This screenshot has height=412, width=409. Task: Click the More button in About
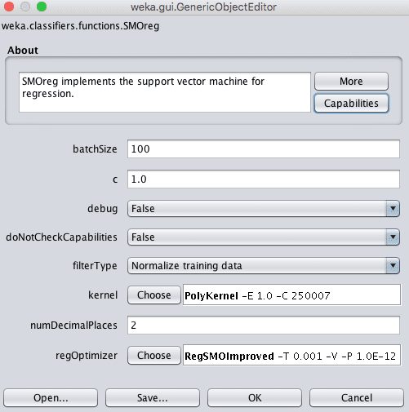click(351, 81)
